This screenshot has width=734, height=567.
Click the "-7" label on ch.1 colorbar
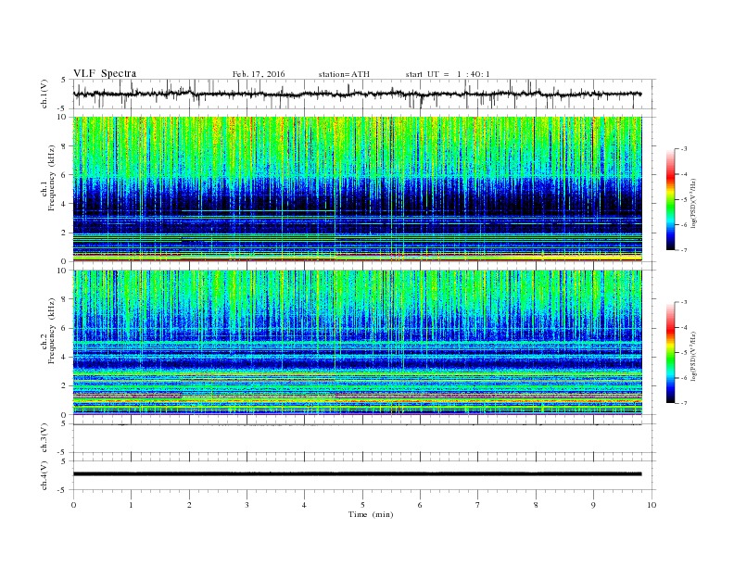point(684,250)
